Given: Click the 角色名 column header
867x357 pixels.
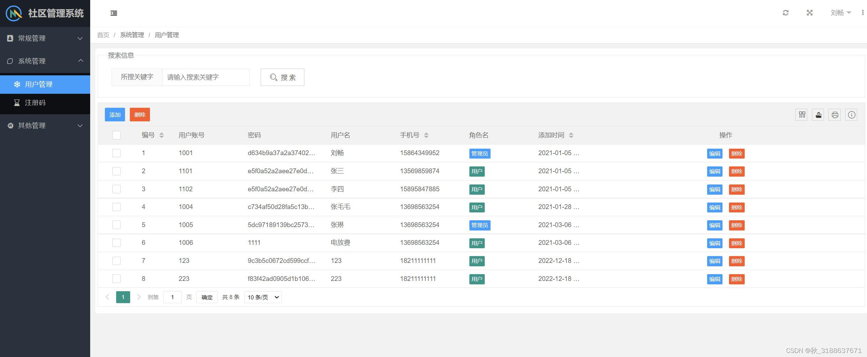Looking at the screenshot, I should coord(479,135).
